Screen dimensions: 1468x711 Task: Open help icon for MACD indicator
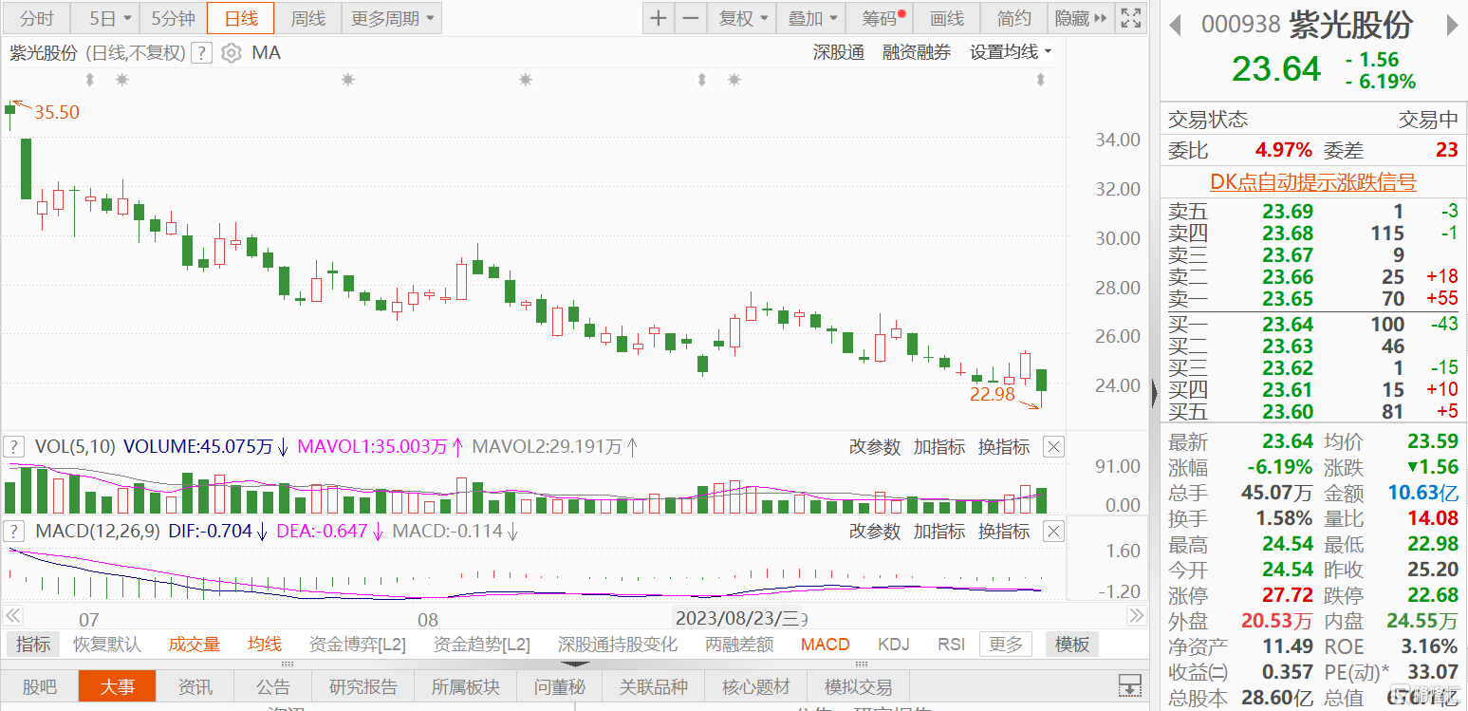pos(14,531)
